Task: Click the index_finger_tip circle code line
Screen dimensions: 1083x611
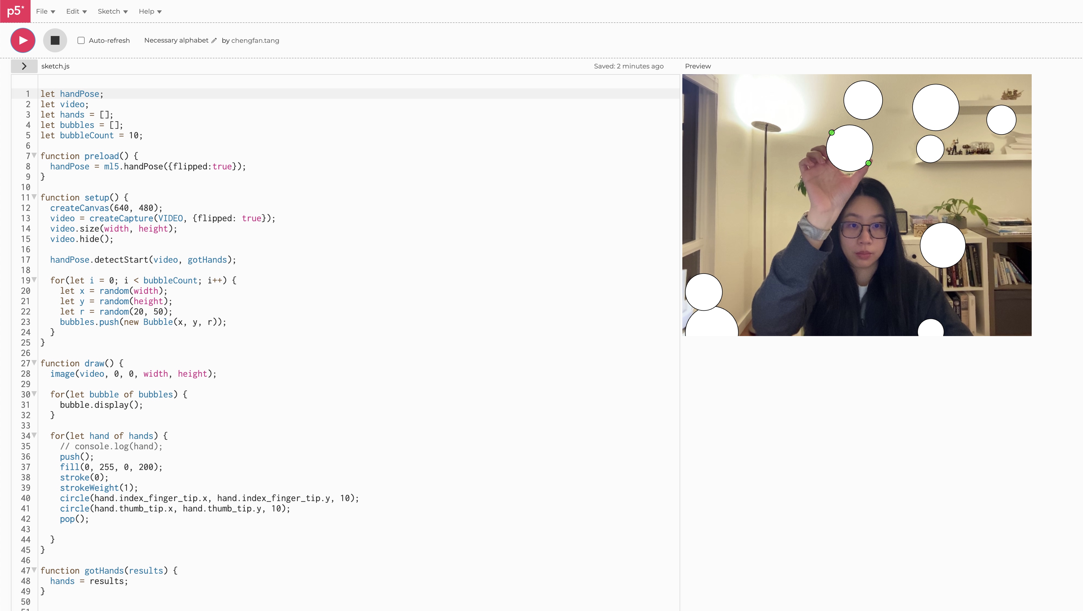Action: click(x=209, y=498)
